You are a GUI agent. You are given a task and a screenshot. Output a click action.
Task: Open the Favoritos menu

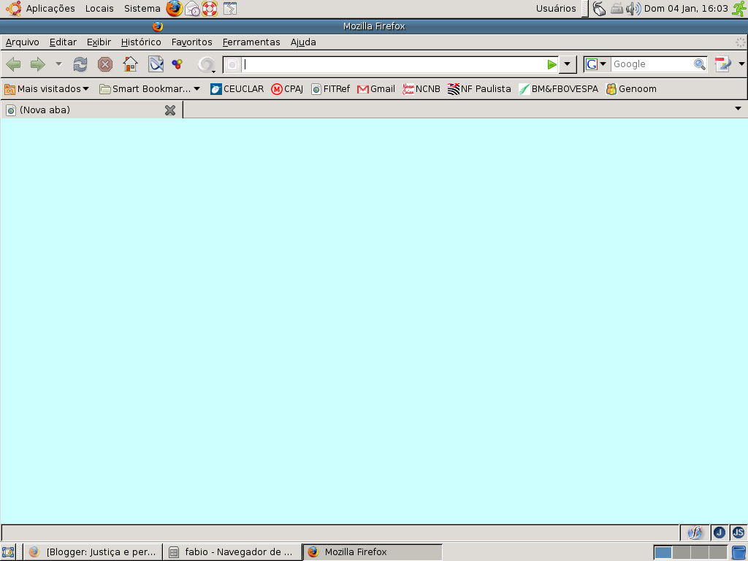click(x=192, y=42)
